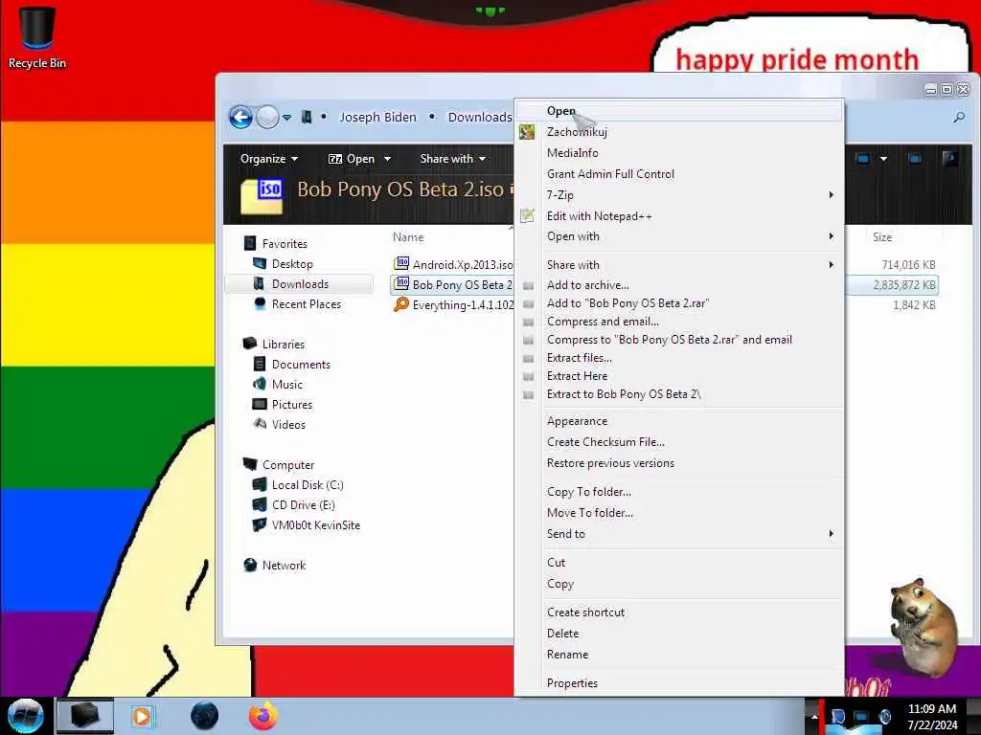The height and width of the screenshot is (735, 981).
Task: Click the Name column header
Action: point(408,237)
